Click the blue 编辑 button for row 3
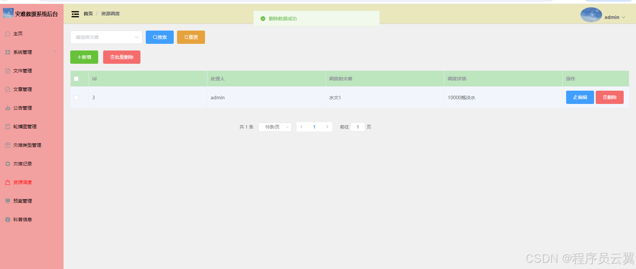The image size is (636, 269). point(580,97)
